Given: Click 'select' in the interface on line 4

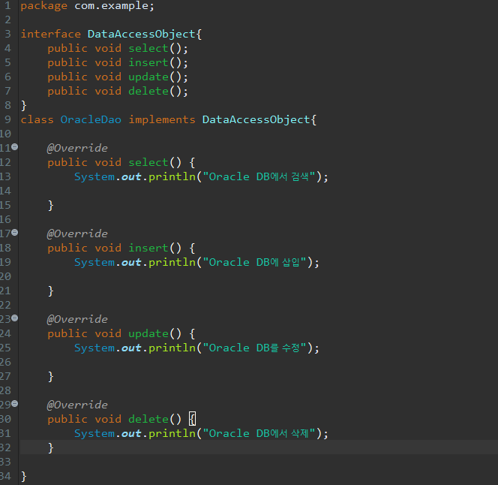Looking at the screenshot, I should pyautogui.click(x=148, y=48).
